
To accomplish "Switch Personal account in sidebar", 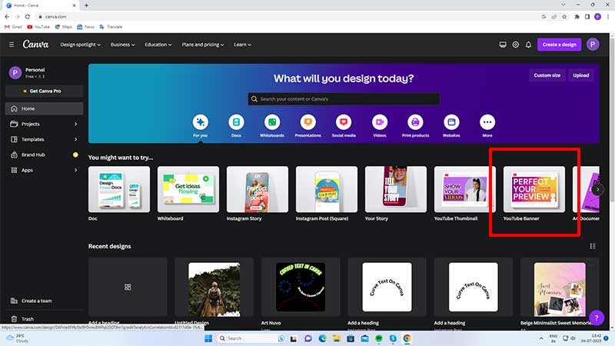I will pos(44,72).
